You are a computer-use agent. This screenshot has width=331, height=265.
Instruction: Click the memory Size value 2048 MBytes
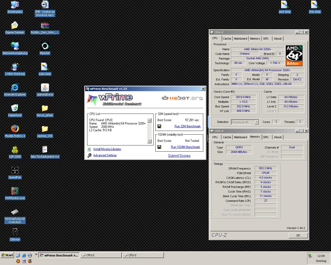click(239, 152)
